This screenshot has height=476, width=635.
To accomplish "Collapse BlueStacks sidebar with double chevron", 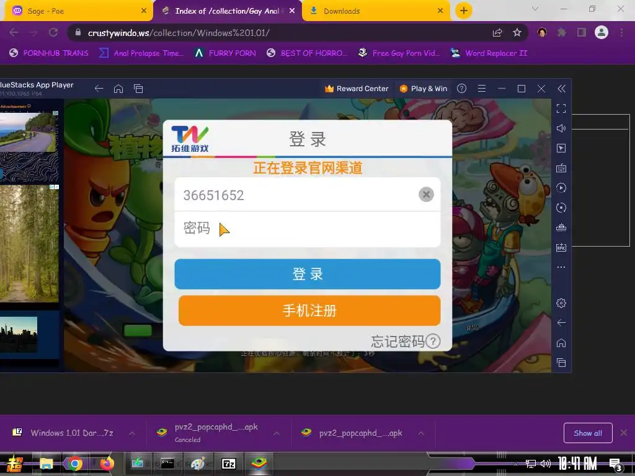I will pos(561,89).
